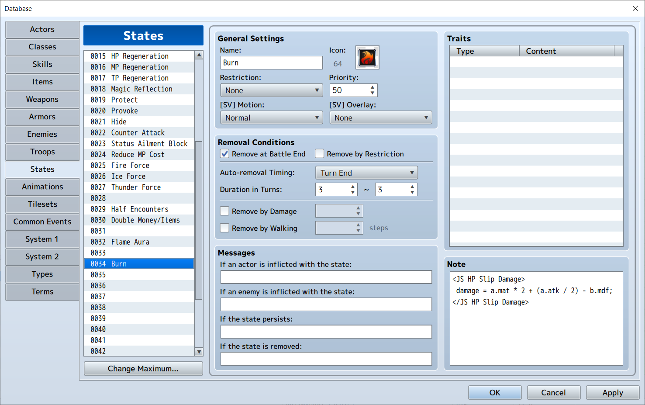This screenshot has width=645, height=405.
Task: Open the Animations tab
Action: coord(42,187)
